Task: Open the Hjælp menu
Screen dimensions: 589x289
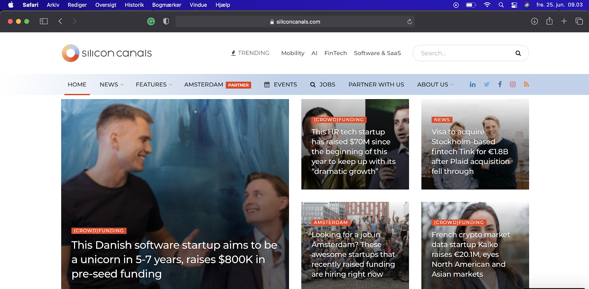Action: [223, 5]
